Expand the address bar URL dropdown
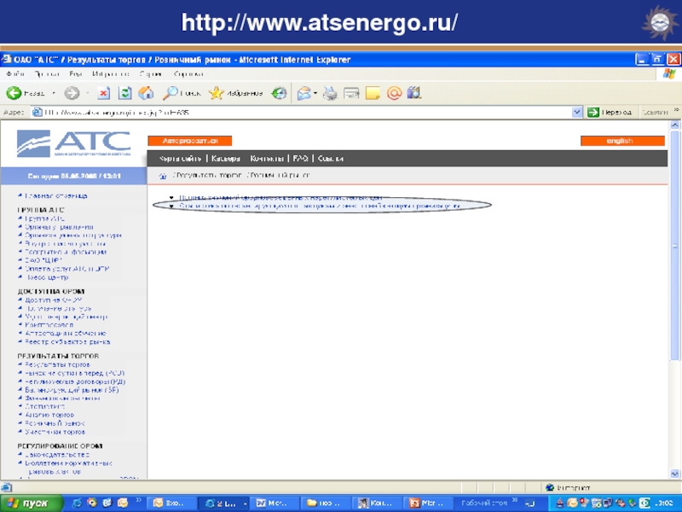682x512 pixels. pyautogui.click(x=577, y=112)
